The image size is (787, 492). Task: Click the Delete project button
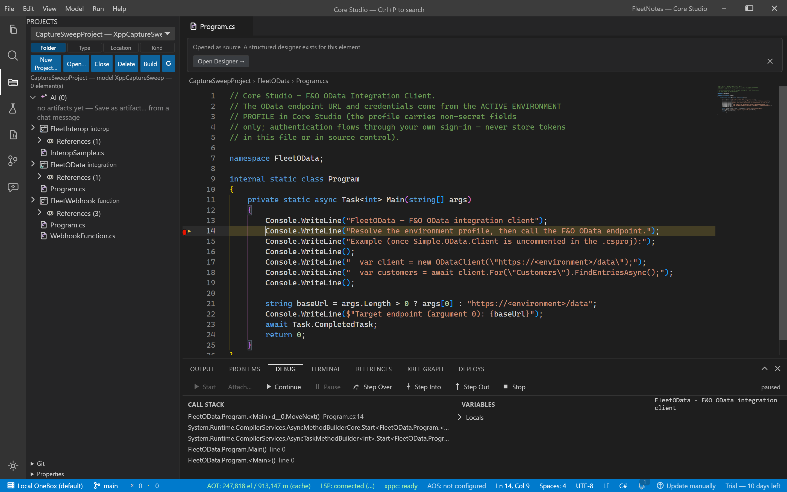click(x=126, y=63)
